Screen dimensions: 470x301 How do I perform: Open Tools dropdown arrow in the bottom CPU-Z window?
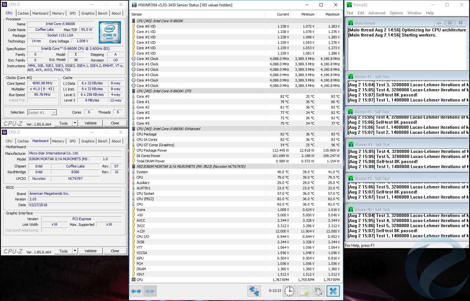tap(75, 251)
